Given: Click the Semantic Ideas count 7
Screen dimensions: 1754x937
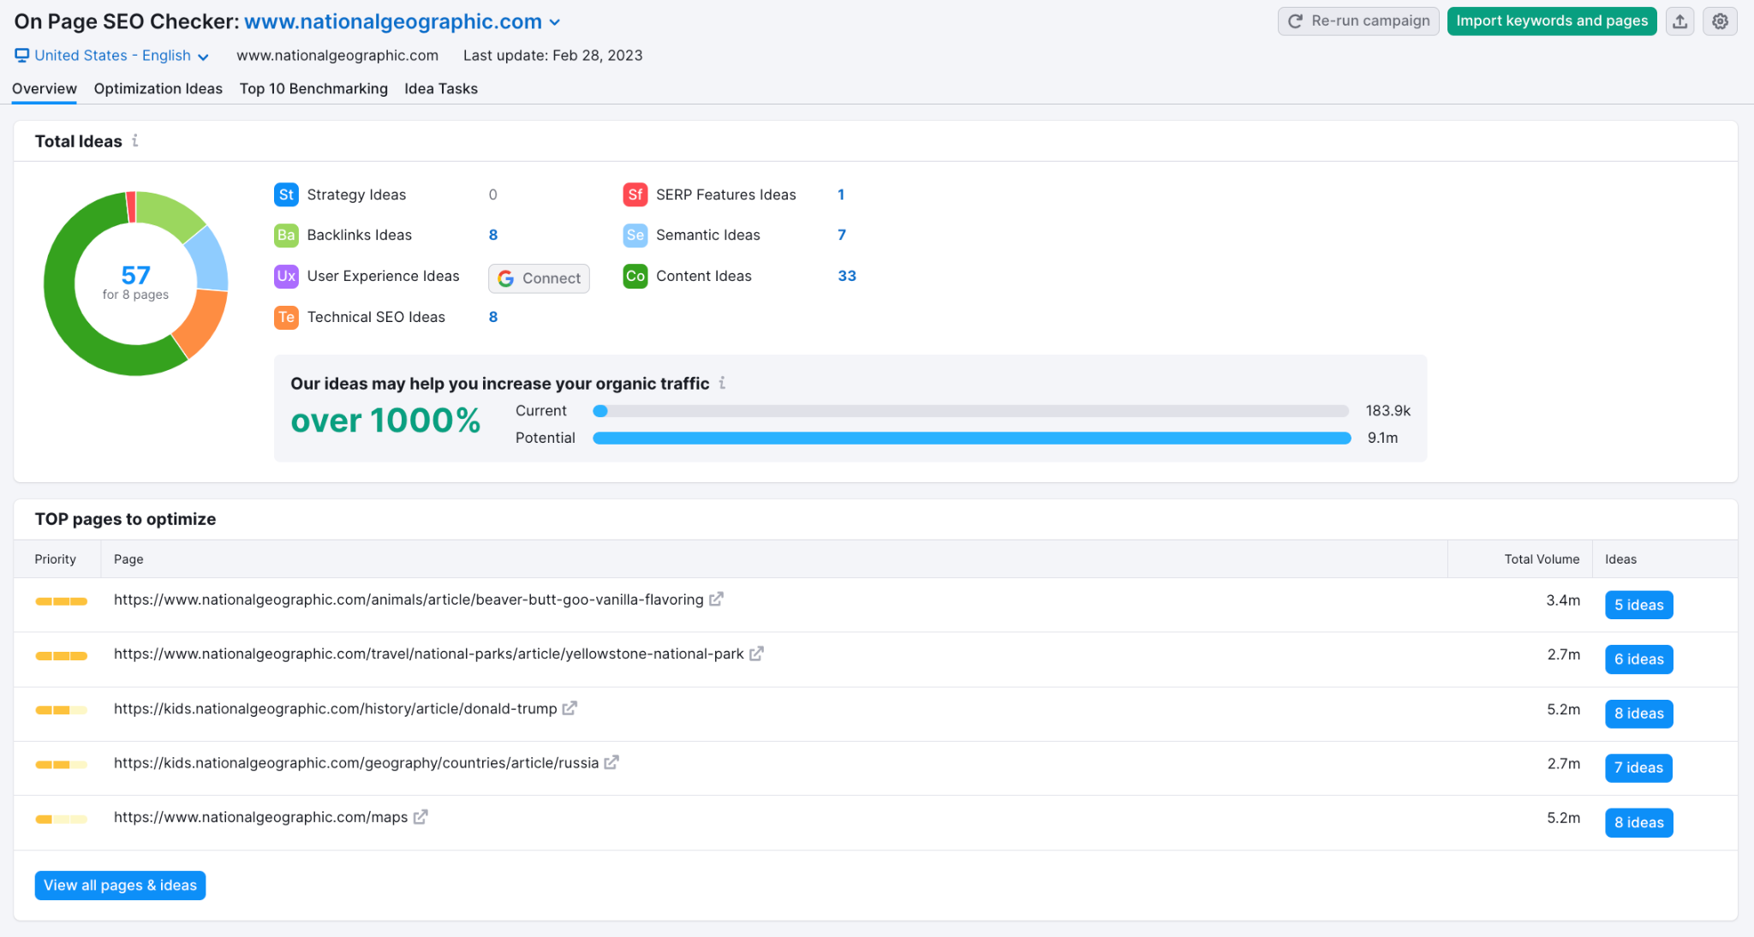Looking at the screenshot, I should (x=842, y=235).
